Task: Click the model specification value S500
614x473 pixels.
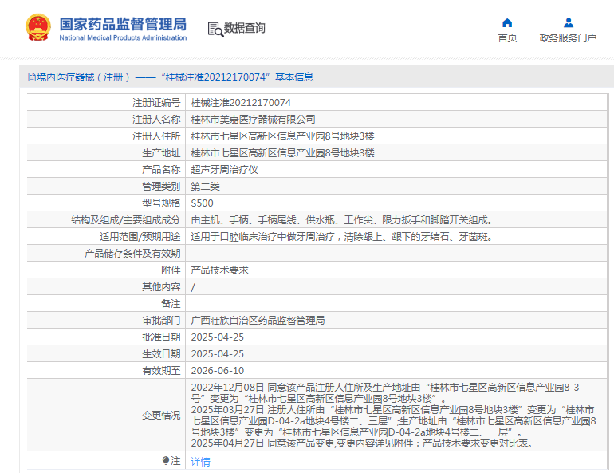Action: point(202,203)
